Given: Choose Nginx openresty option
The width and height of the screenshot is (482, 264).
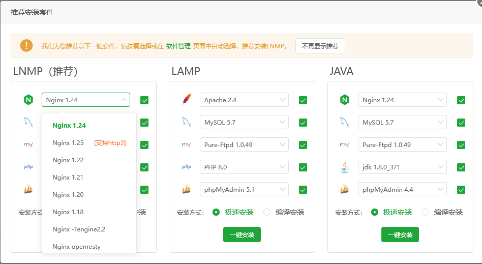Looking at the screenshot, I should tap(89, 247).
